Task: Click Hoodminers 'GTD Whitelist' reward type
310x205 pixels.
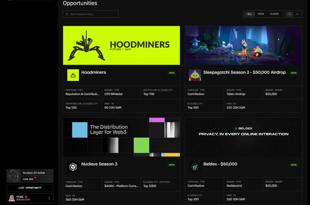Action: 114,94
